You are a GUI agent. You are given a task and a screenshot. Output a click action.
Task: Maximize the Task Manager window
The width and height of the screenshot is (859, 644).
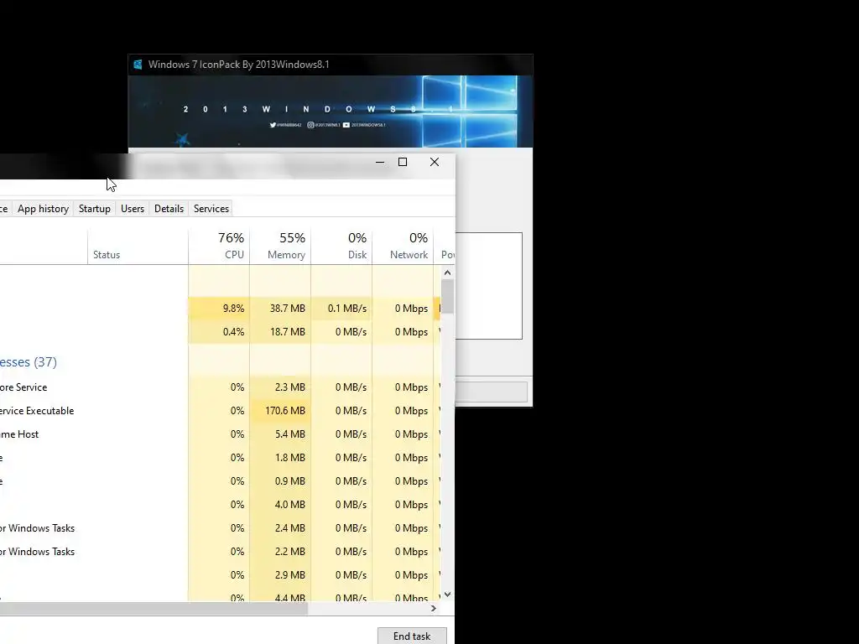click(403, 162)
